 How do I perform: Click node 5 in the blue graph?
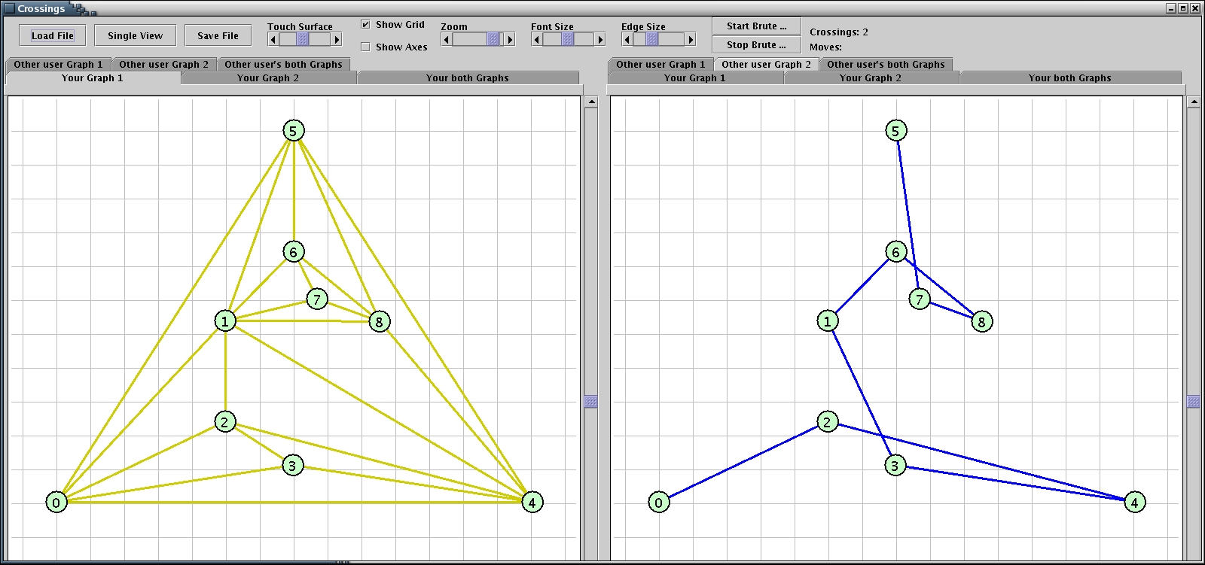(896, 130)
